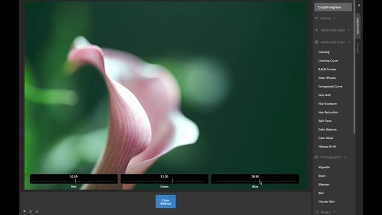Select the Blur adjustment

[x=321, y=193]
